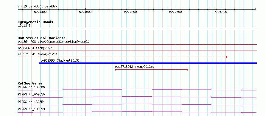Click the esv2718042 (Wong2012b) label
This screenshot has width=265, height=116.
click(x=135, y=67)
